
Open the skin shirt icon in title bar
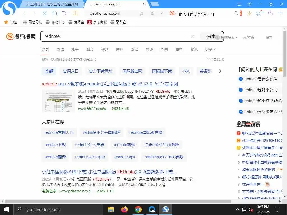[250, 4]
